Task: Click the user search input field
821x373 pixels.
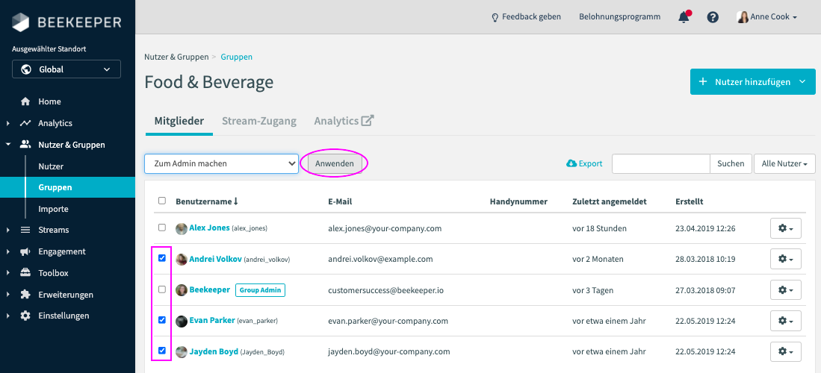Action: click(660, 163)
